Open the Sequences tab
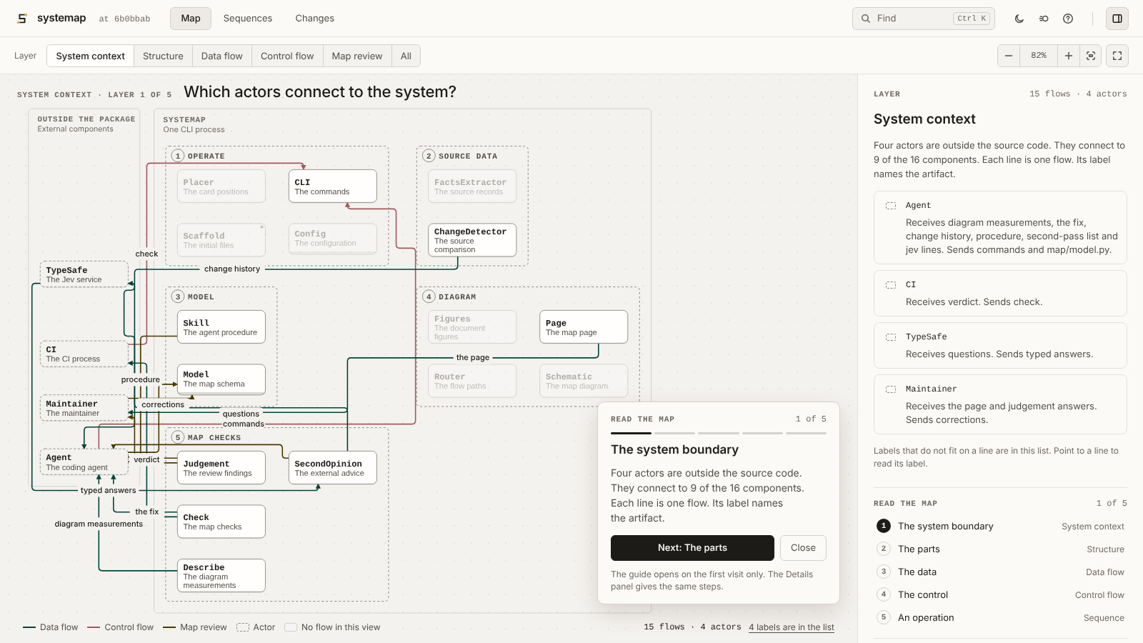Screen dimensions: 1143x643 click(x=248, y=19)
